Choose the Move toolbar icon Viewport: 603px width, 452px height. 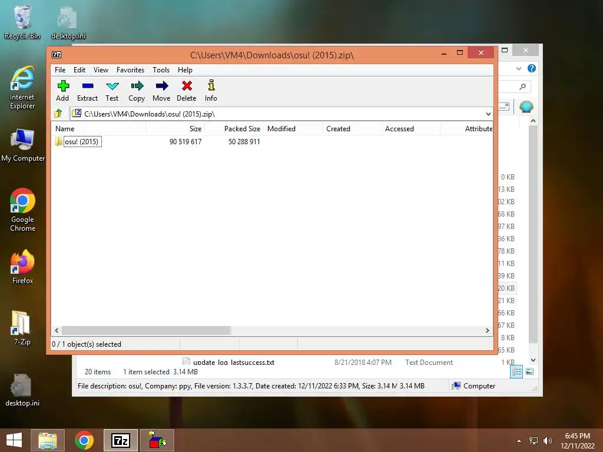coord(161,91)
